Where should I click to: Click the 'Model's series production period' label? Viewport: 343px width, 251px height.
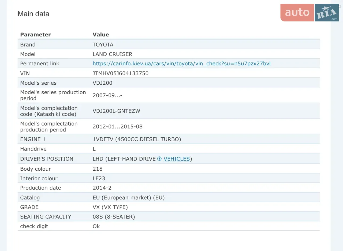pos(53,95)
